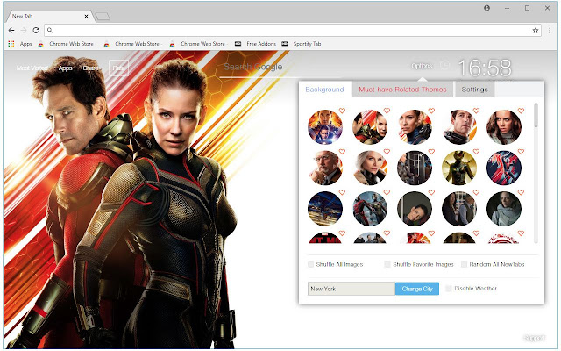The width and height of the screenshot is (561, 351).
Task: Tick the Random All NewTabs checkbox
Action: point(464,264)
